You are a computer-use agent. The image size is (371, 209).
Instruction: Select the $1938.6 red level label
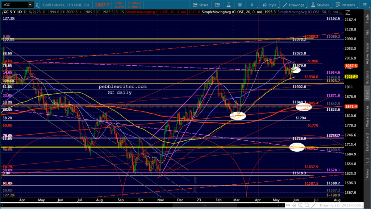pyautogui.click(x=311, y=77)
